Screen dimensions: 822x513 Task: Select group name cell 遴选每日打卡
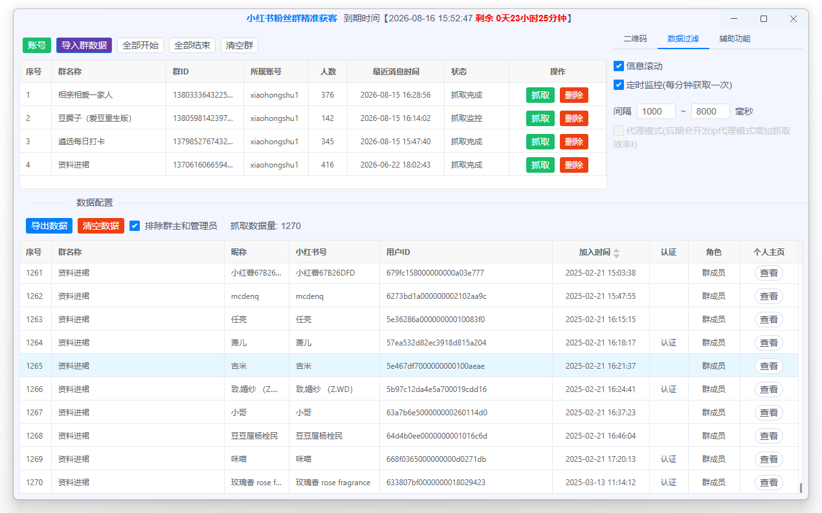pos(109,142)
